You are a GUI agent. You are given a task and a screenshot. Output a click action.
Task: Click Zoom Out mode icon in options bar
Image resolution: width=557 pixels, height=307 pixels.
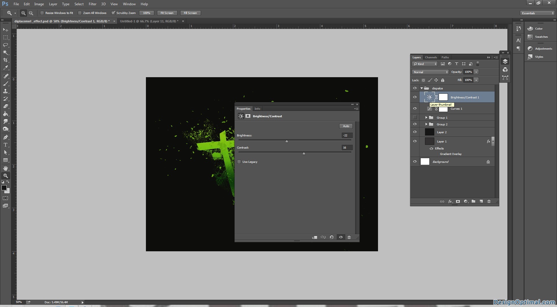click(x=31, y=13)
